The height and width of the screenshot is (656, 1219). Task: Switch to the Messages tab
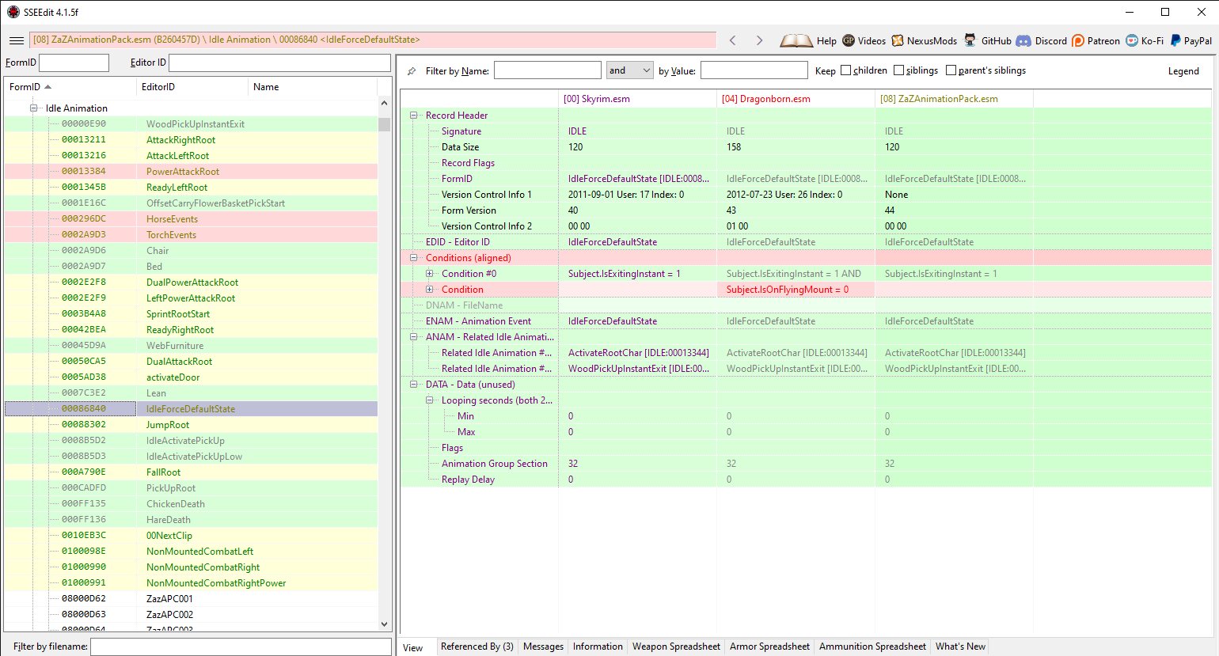click(543, 647)
